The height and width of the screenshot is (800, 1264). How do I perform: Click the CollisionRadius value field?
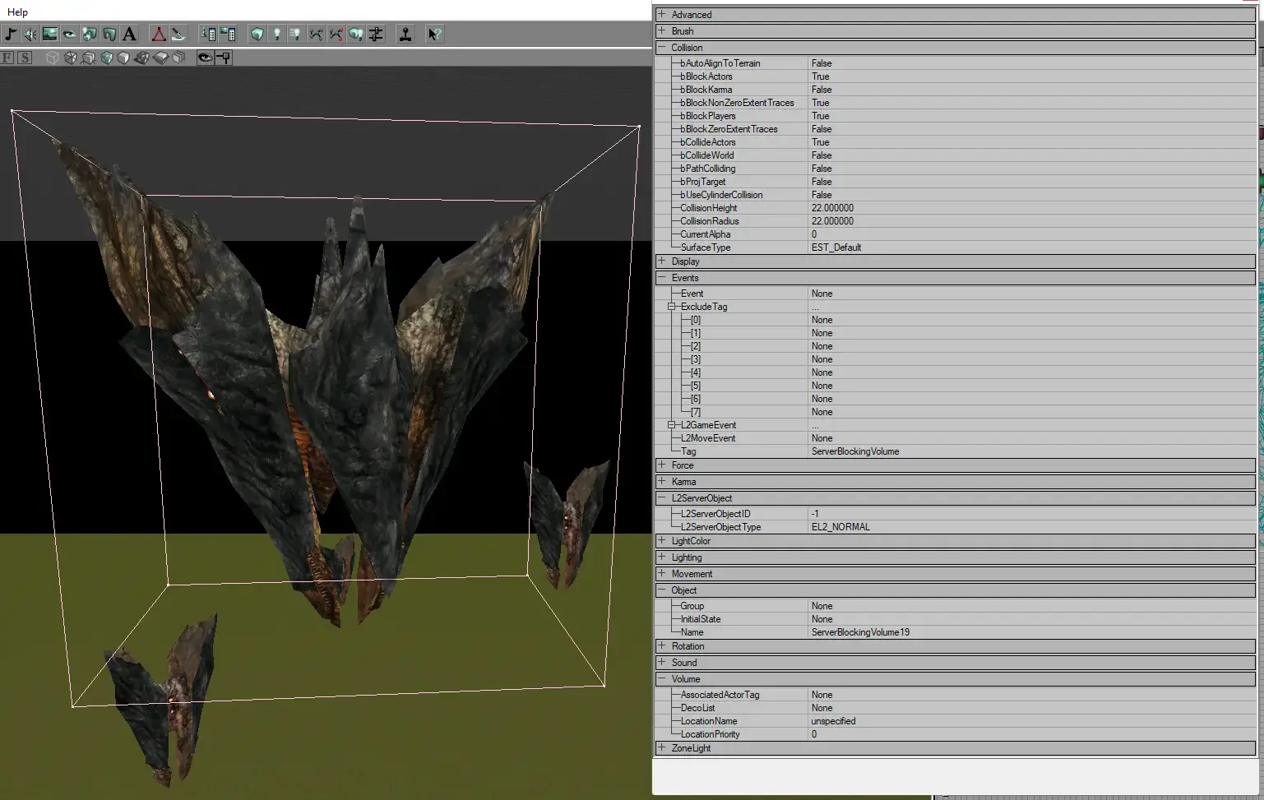tap(1032, 221)
